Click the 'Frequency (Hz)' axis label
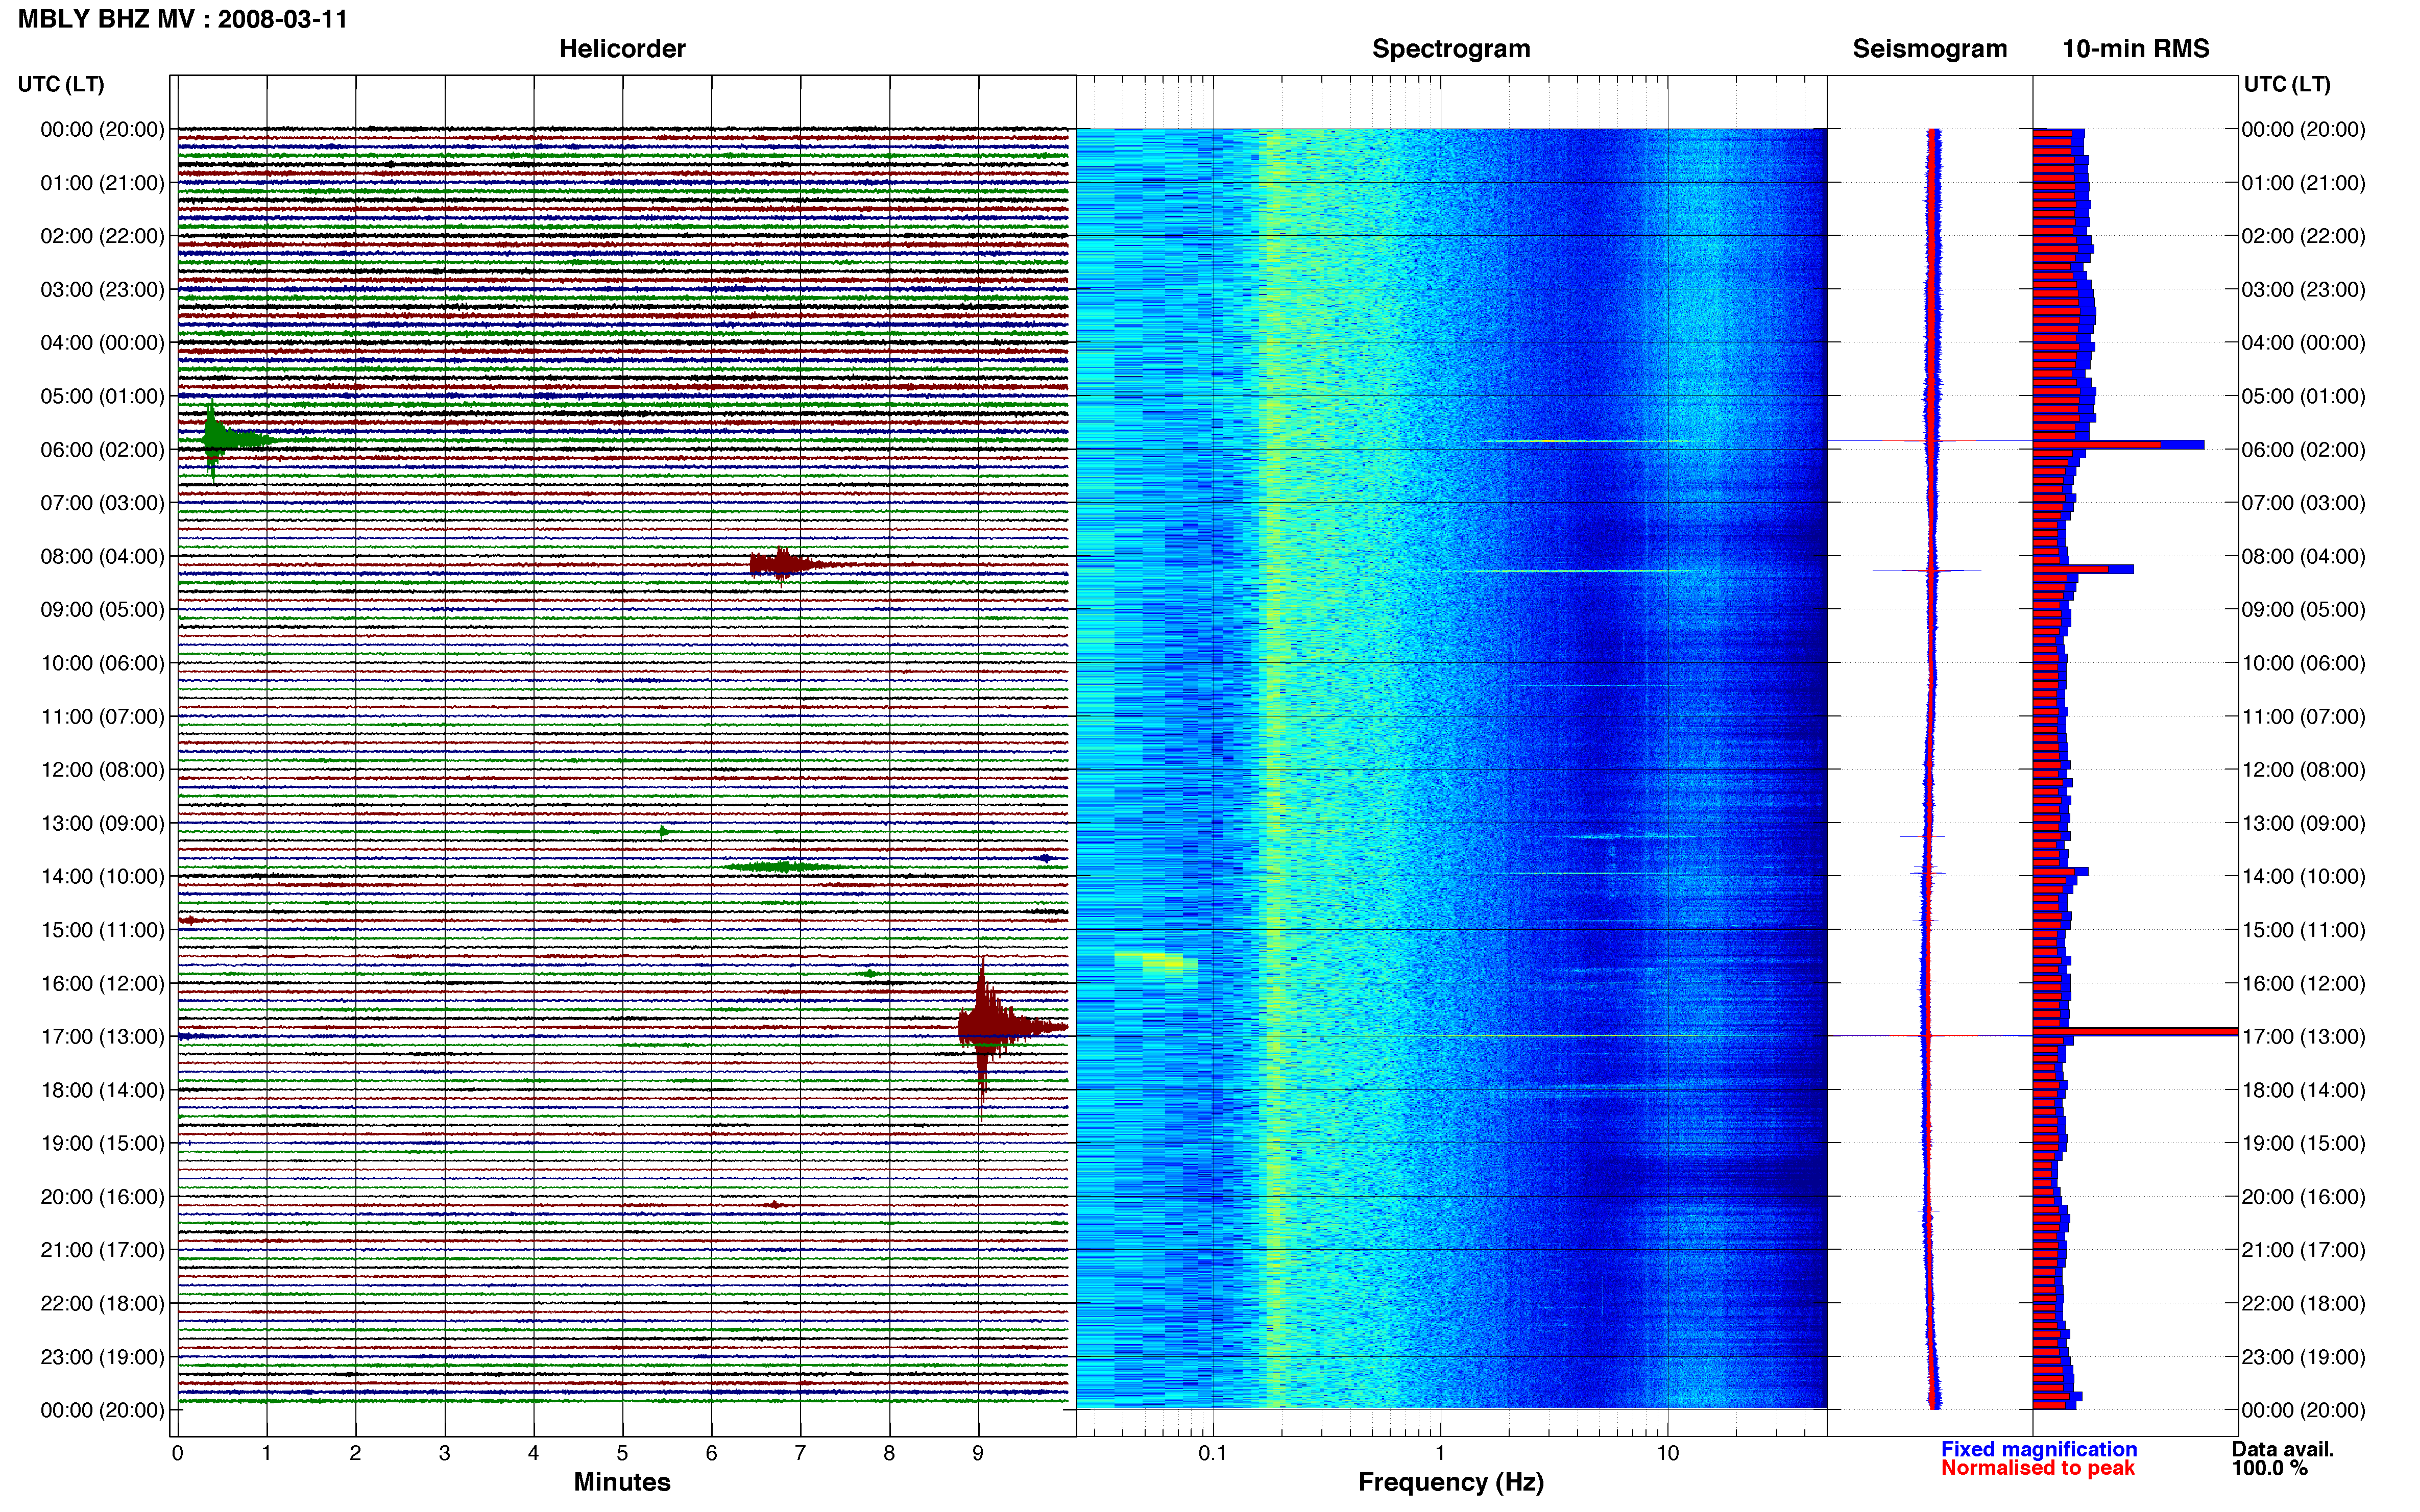Image resolution: width=2420 pixels, height=1512 pixels. (1450, 1482)
